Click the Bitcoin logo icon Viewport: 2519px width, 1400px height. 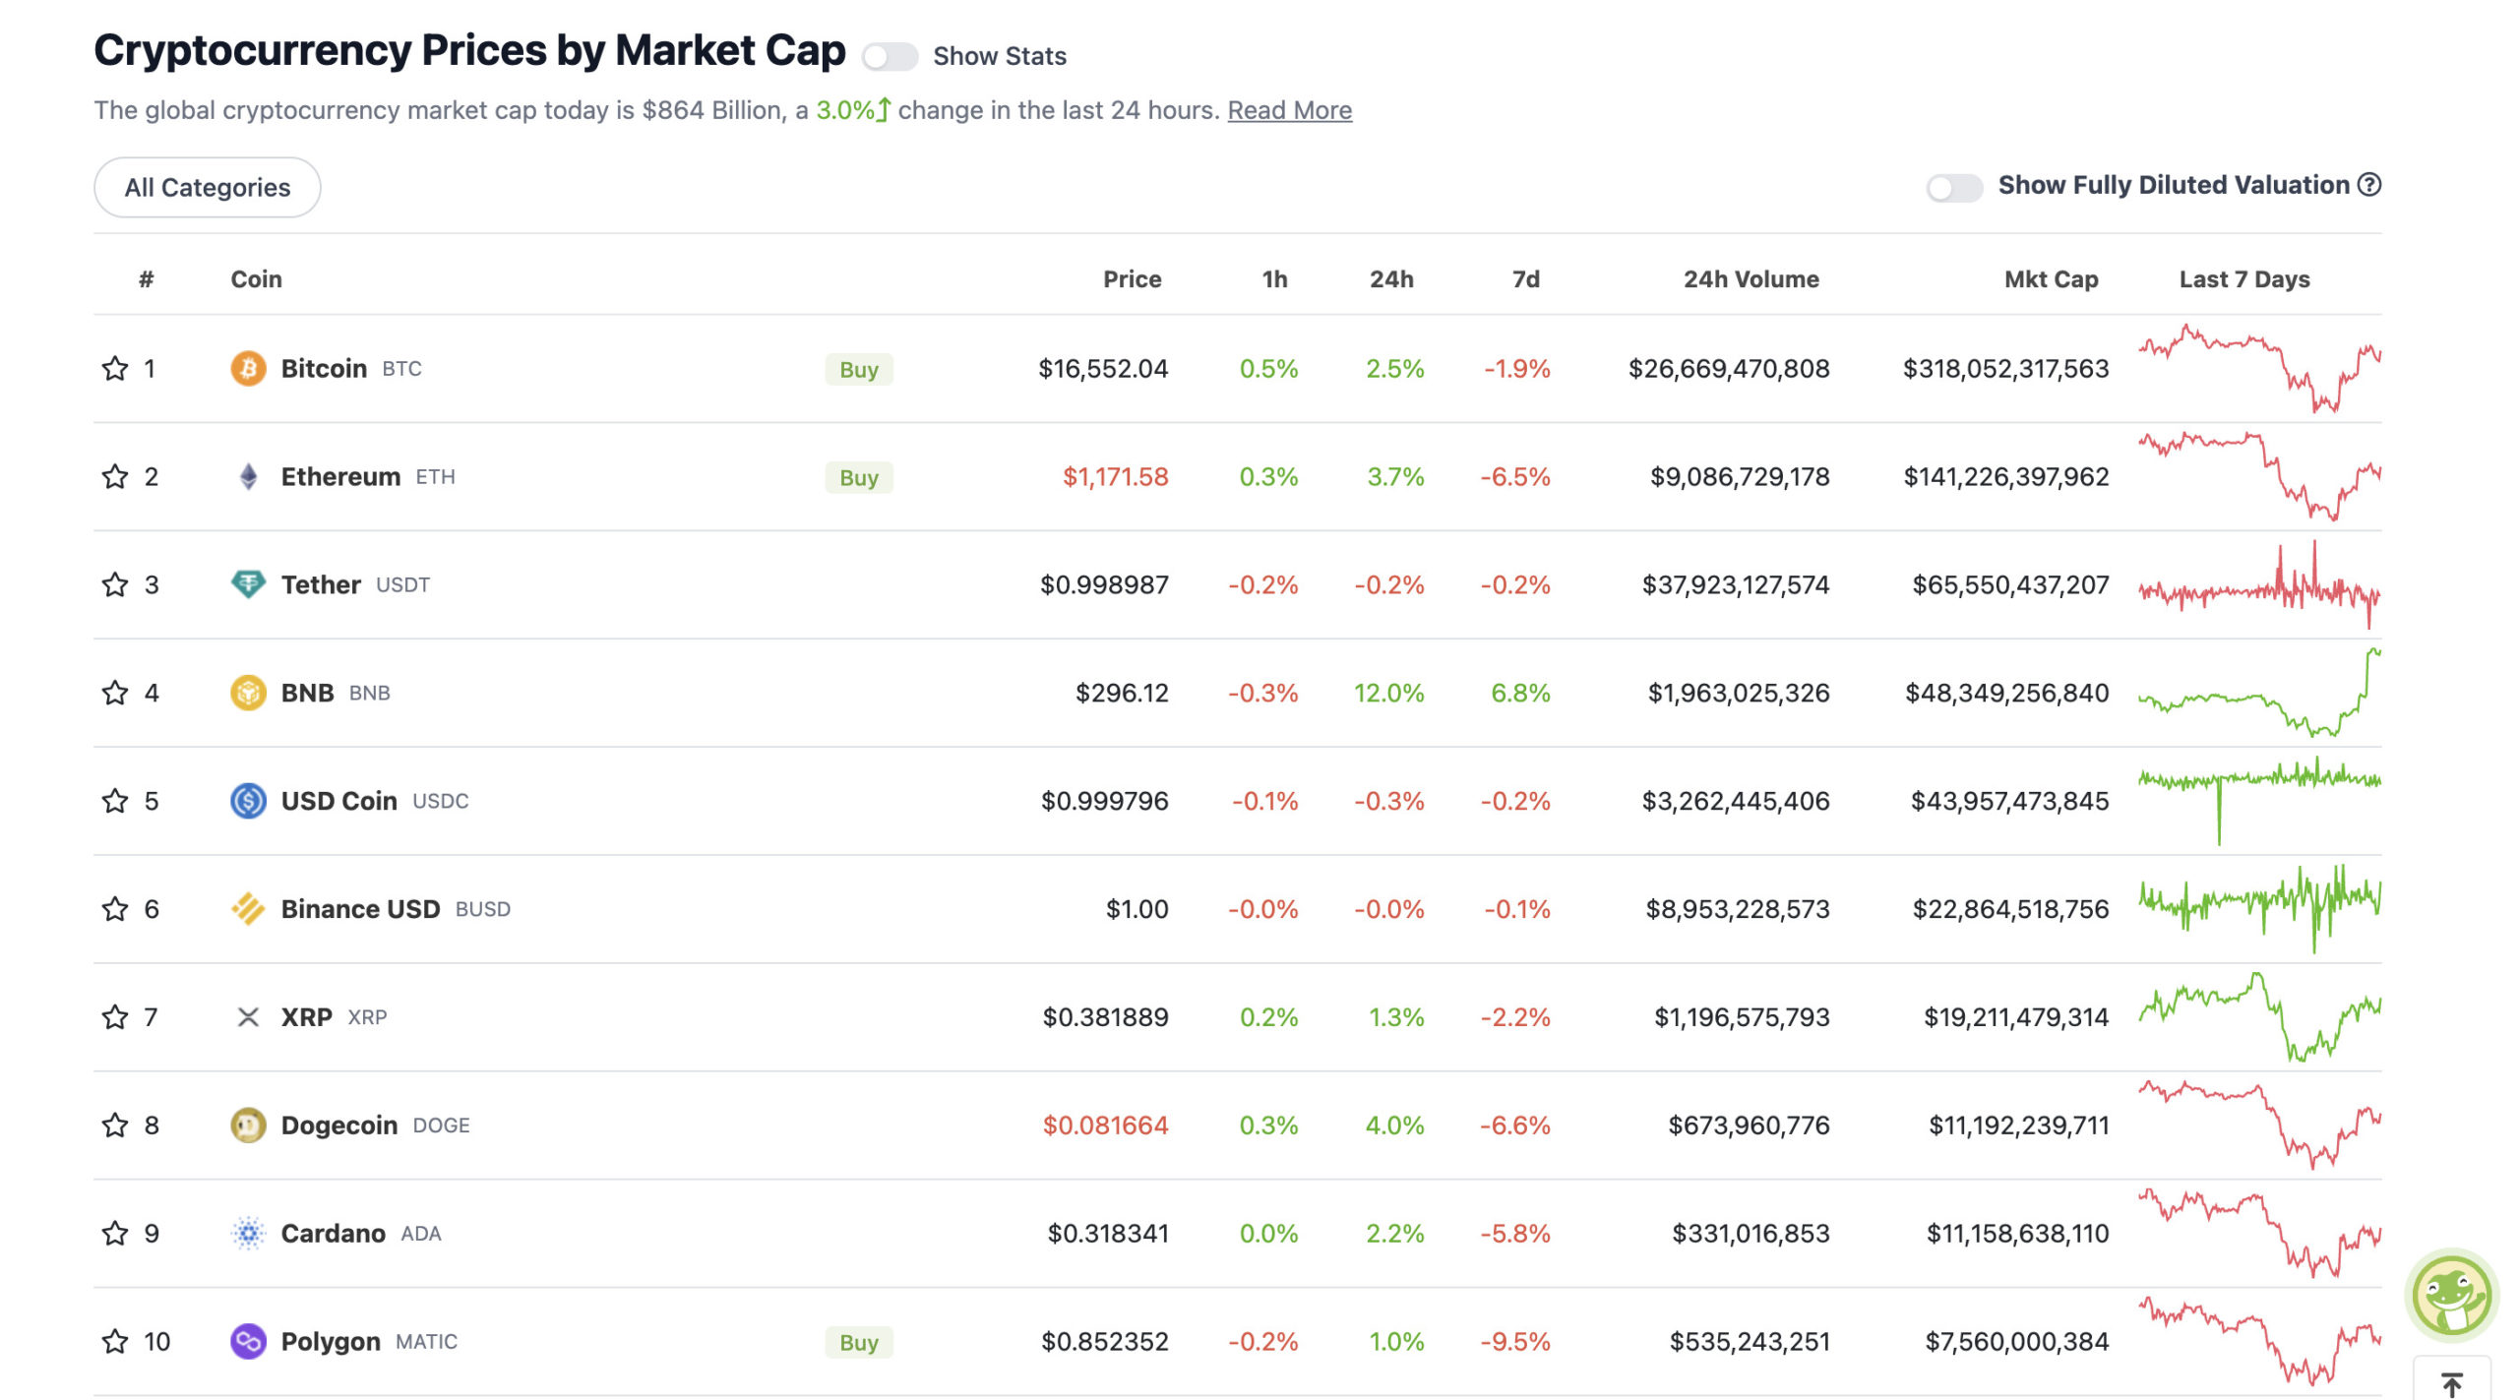[x=248, y=369]
